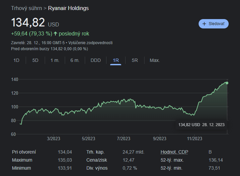240x176 pixels.
Task: Click the 5/2023 axis label
Action: tap(88, 139)
